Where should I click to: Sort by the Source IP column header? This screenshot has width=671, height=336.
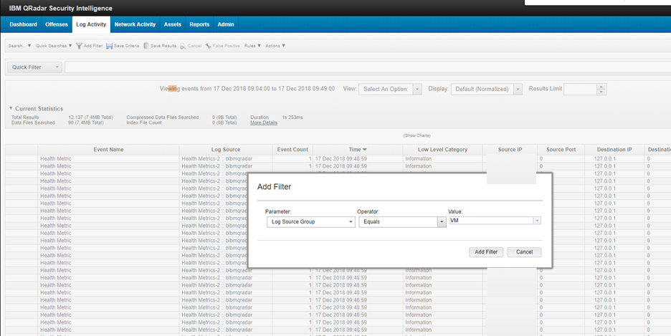(510, 150)
